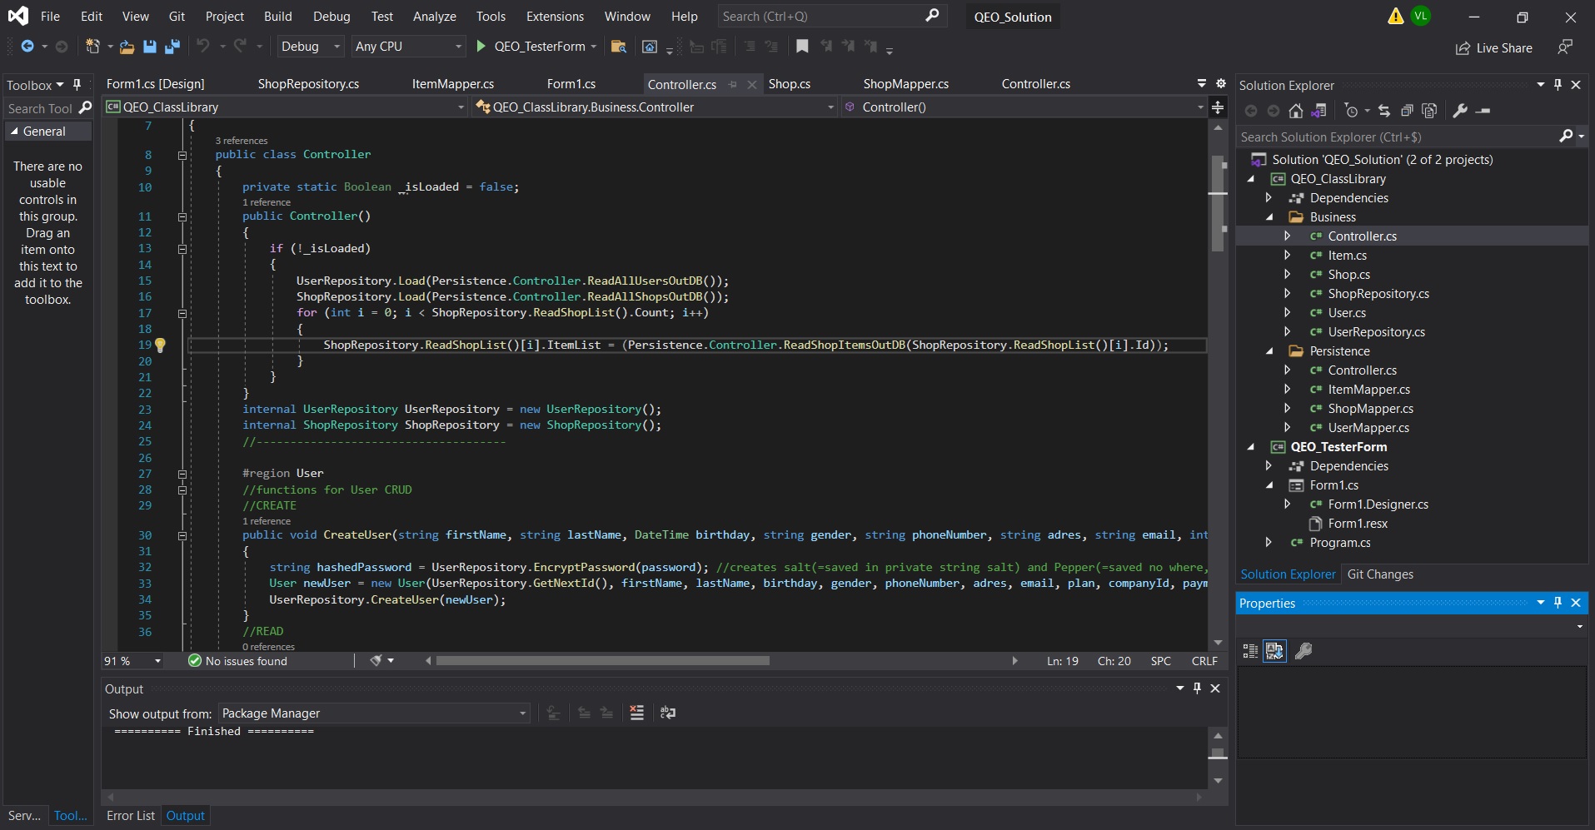The height and width of the screenshot is (830, 1595).
Task: Switch to the ItemMapper.cs tab
Action: (453, 84)
